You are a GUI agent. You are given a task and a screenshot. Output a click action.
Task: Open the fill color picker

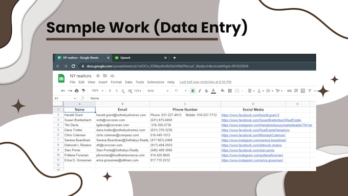point(223,91)
